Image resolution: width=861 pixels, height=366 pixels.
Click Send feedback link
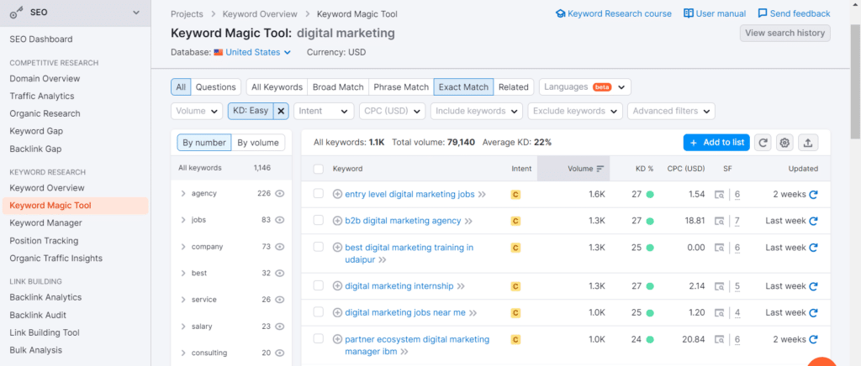pos(794,13)
